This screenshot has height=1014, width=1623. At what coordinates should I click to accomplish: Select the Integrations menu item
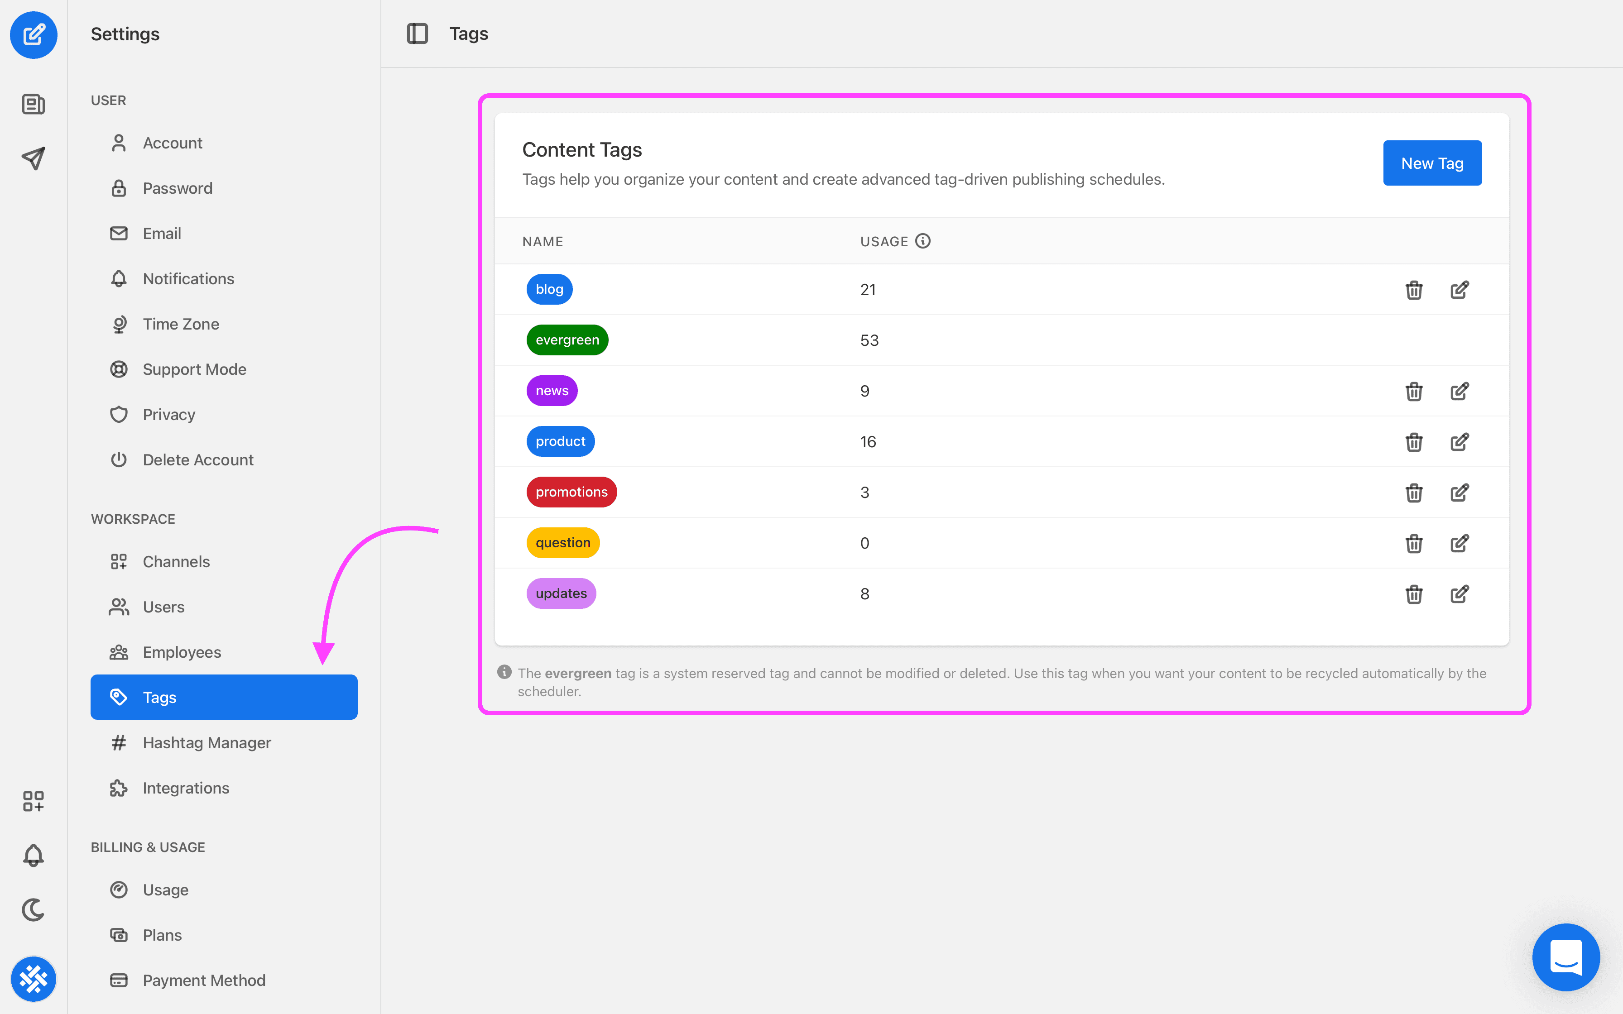pyautogui.click(x=186, y=788)
